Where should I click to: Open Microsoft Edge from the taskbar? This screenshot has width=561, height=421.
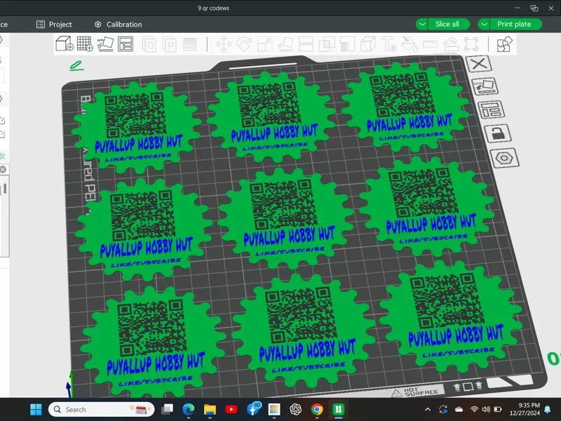(x=189, y=409)
